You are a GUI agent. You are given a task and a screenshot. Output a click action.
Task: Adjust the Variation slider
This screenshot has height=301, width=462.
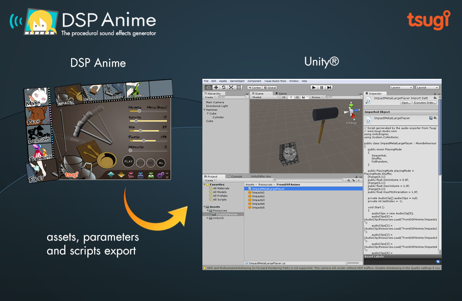pyautogui.click(x=148, y=121)
